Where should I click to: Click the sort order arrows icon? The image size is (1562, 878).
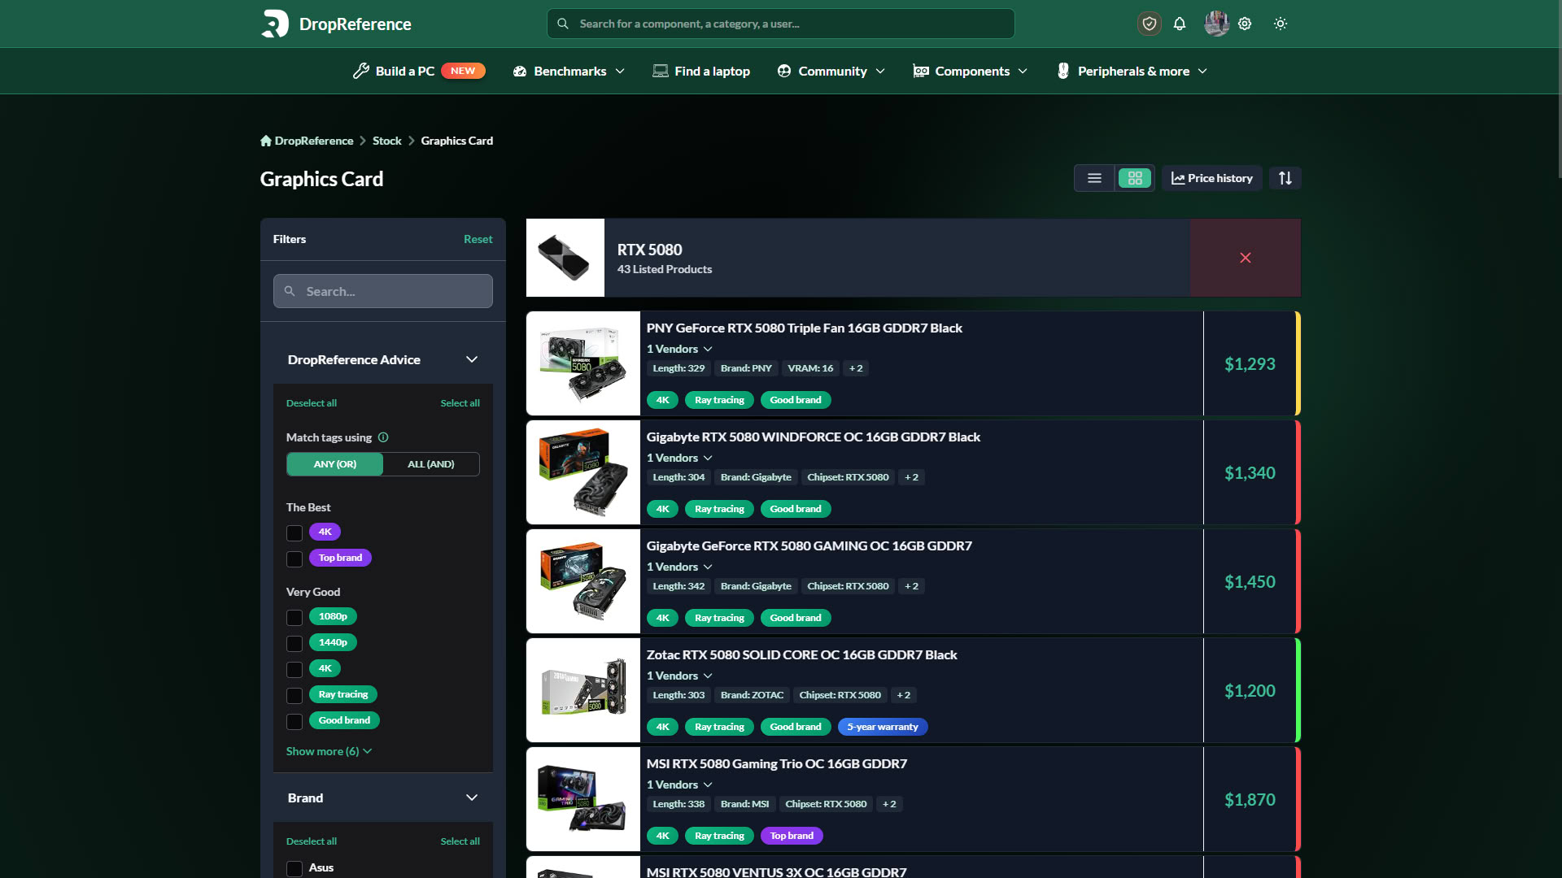coord(1285,178)
